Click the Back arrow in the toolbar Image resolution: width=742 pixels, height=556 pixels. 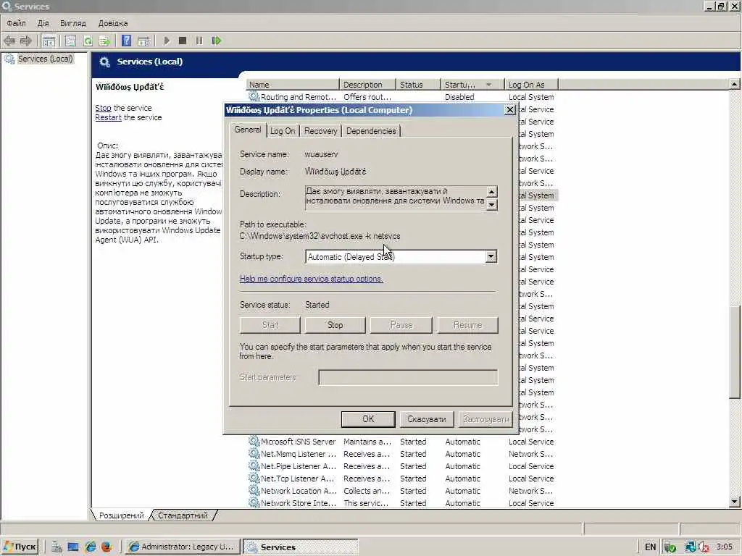click(9, 41)
